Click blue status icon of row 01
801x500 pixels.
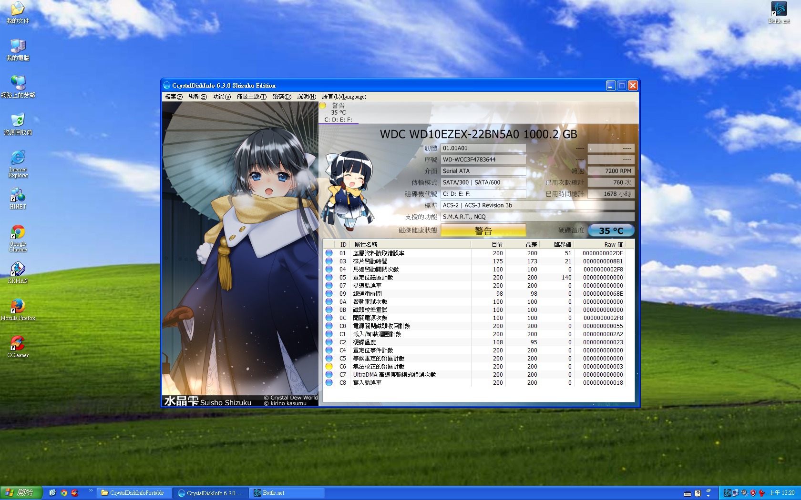pyautogui.click(x=329, y=253)
